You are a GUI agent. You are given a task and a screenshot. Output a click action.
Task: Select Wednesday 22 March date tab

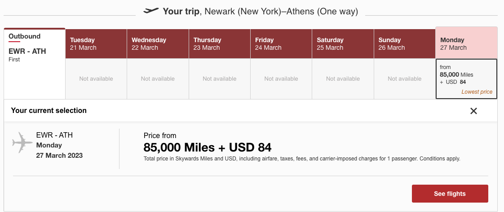click(158, 44)
